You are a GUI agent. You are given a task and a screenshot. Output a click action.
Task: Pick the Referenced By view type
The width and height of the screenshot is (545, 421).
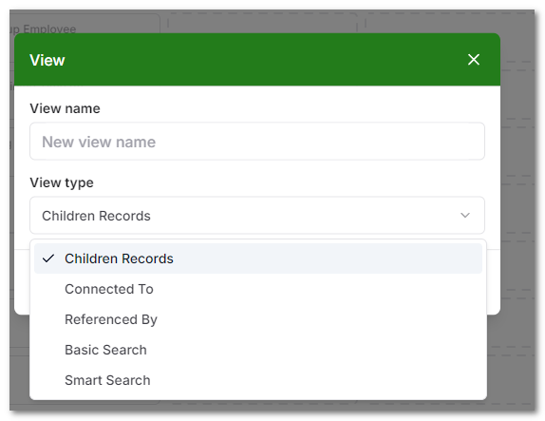pyautogui.click(x=258, y=319)
